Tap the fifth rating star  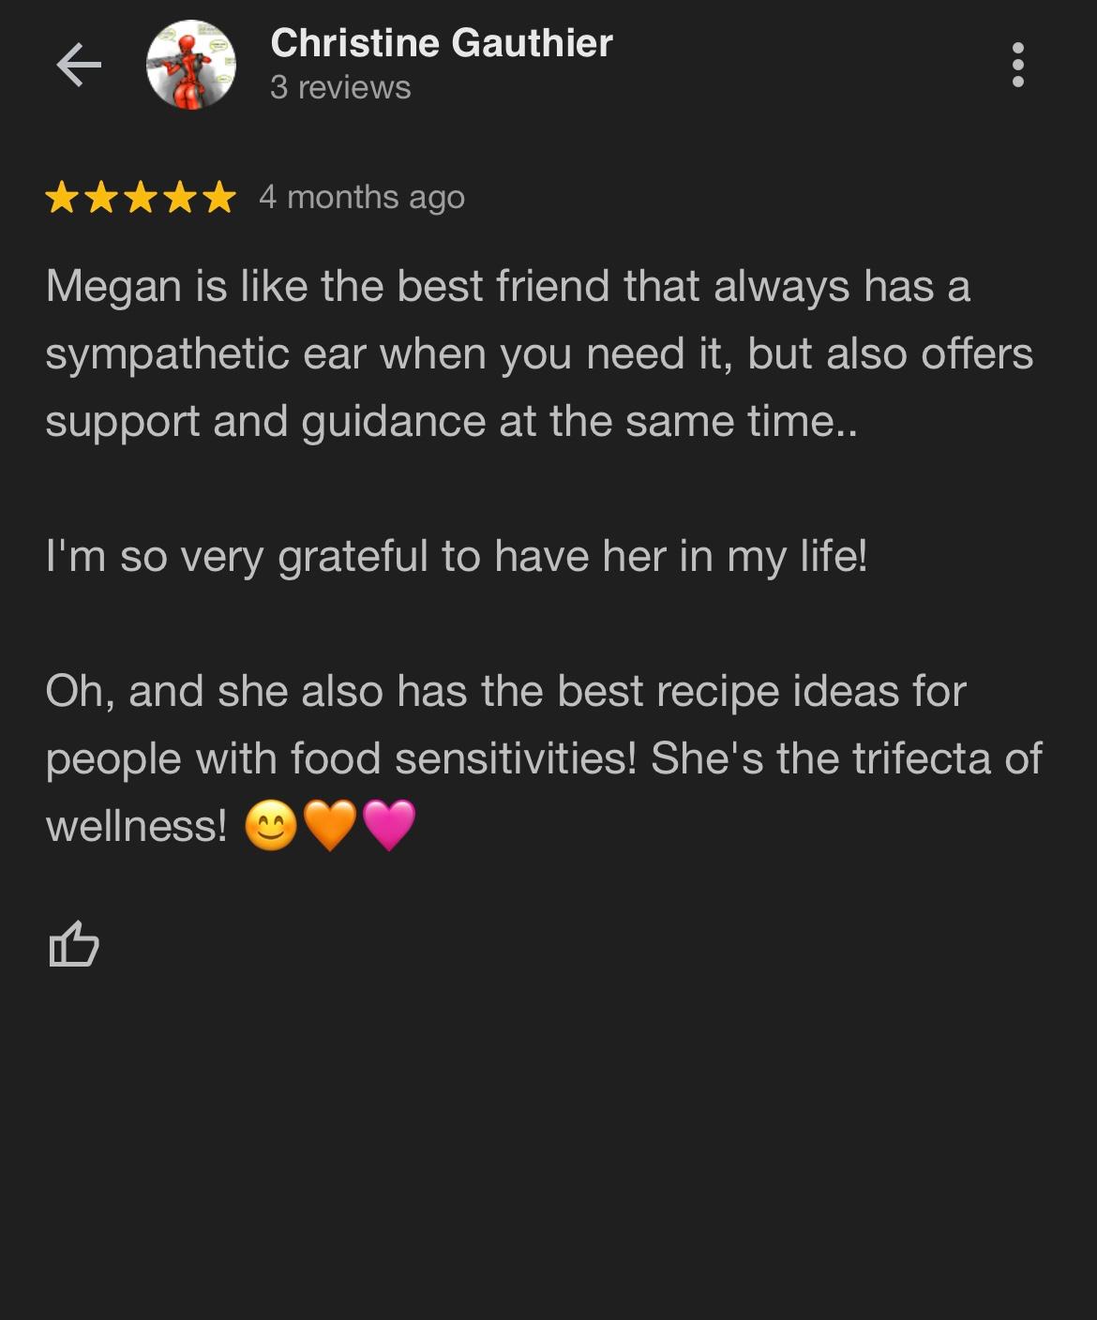click(x=219, y=197)
